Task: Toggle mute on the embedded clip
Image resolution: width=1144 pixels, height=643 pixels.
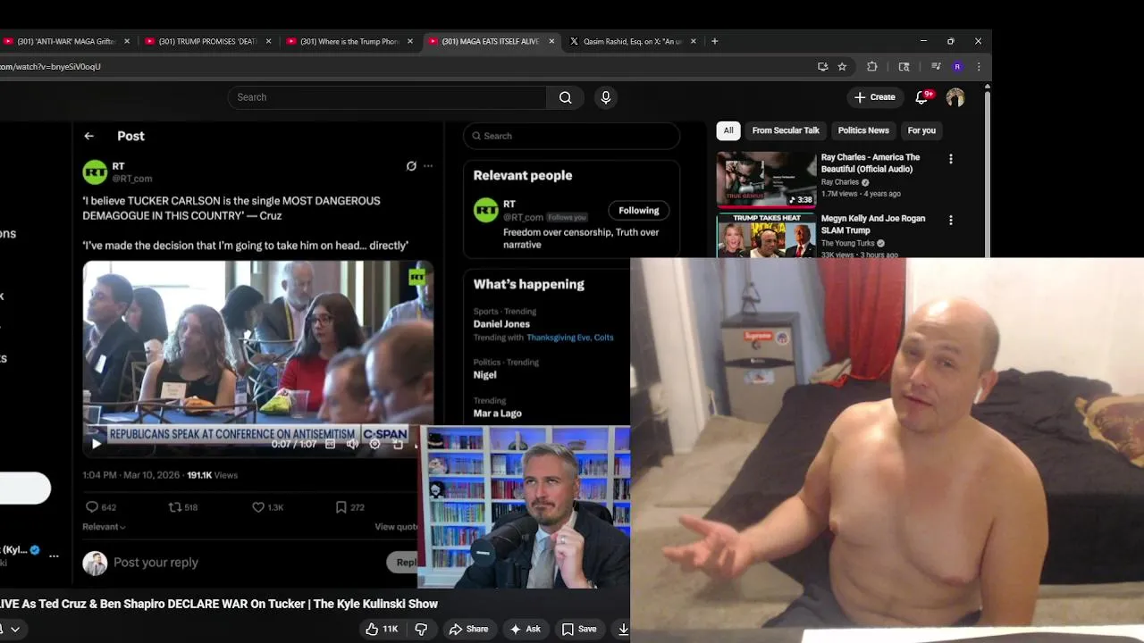Action: coord(353,444)
